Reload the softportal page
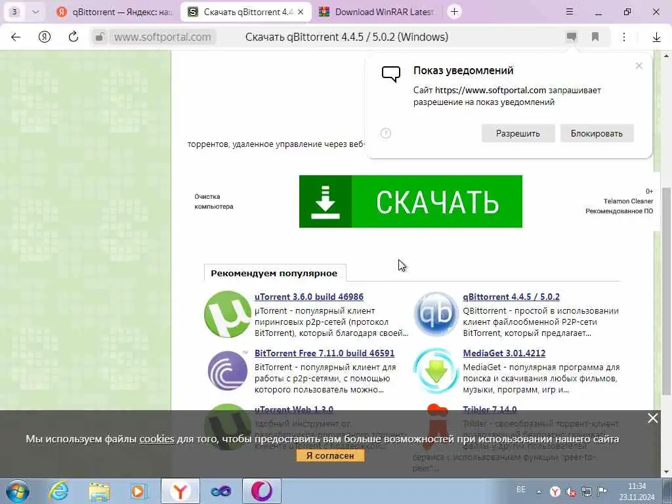The width and height of the screenshot is (672, 504). tap(73, 37)
